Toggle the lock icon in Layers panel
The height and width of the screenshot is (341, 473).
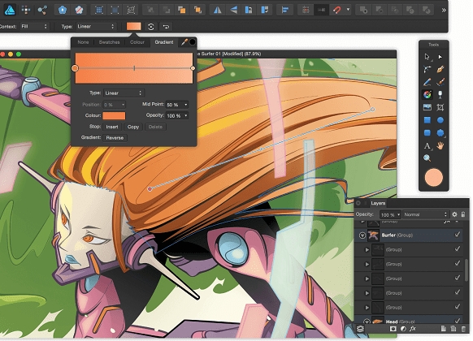pos(463,214)
